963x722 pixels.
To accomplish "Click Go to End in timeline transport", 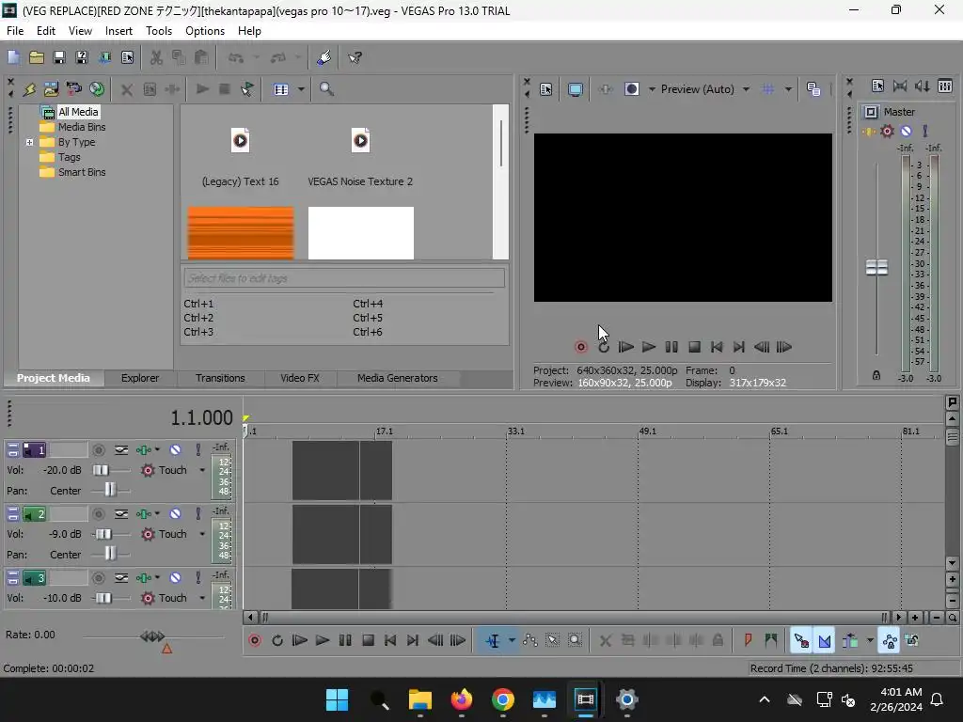I will click(413, 640).
